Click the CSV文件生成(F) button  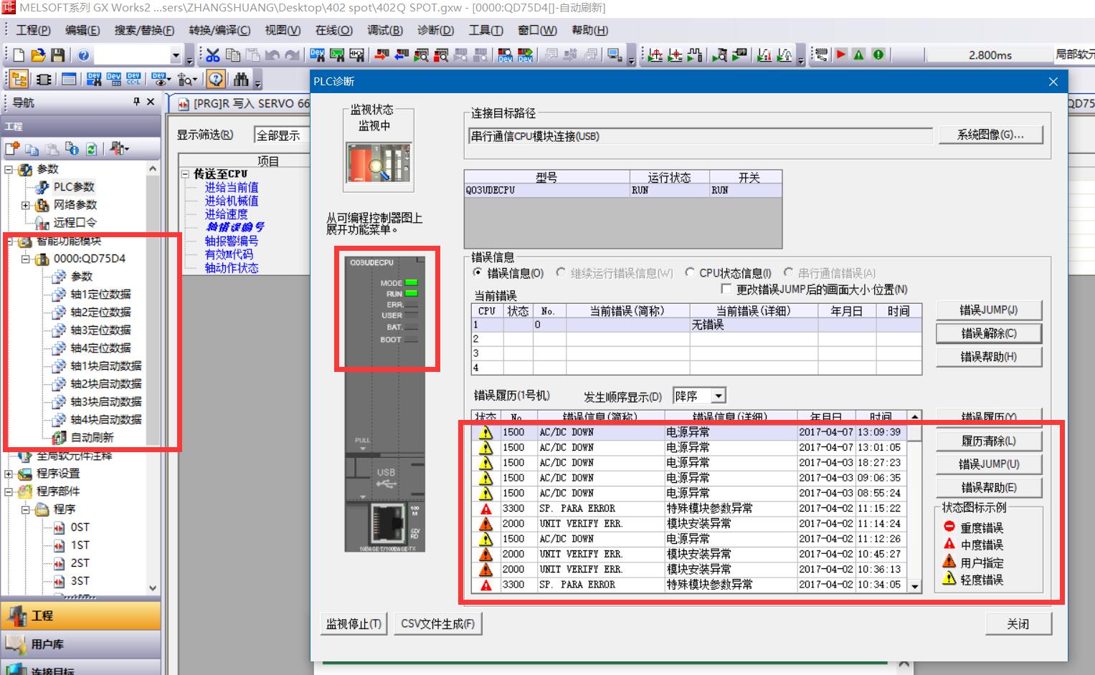point(437,624)
